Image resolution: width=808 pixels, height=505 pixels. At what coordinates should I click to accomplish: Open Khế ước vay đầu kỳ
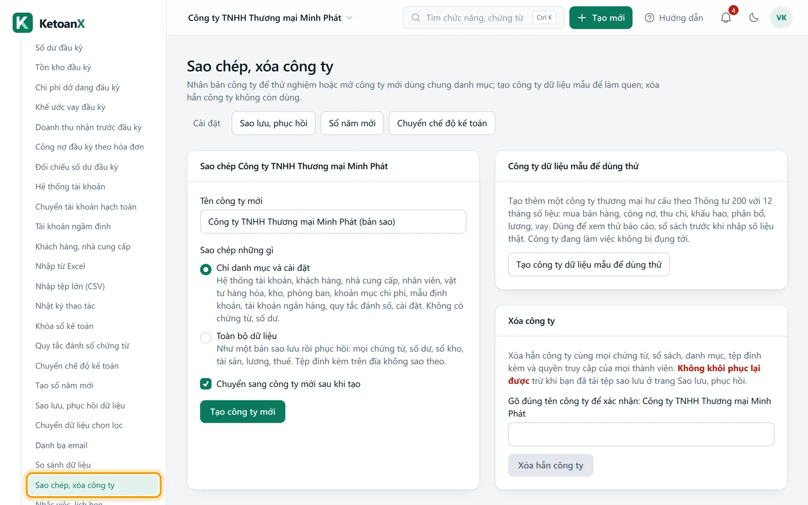(70, 107)
